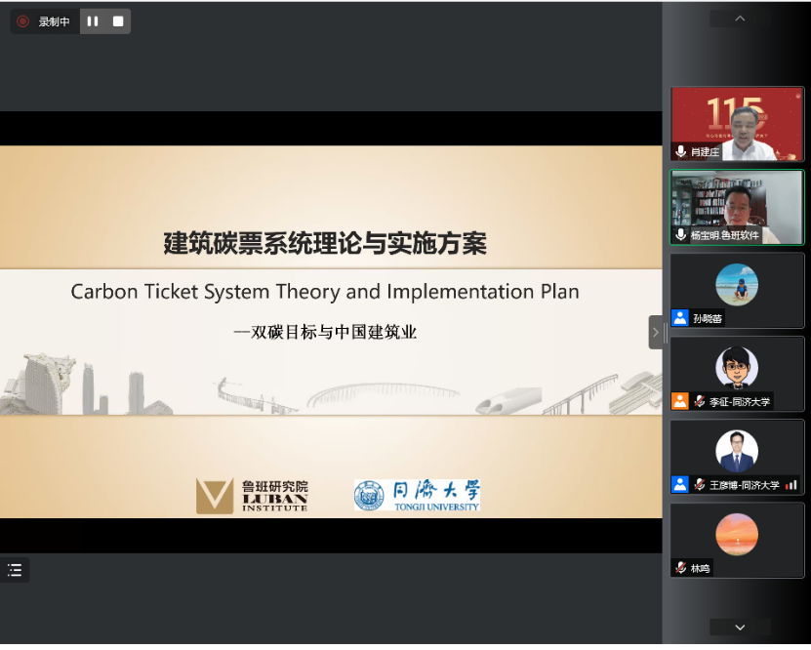Click 王彦博-同济大学 blue user icon
Image resolution: width=811 pixels, height=650 pixels.
pyautogui.click(x=679, y=484)
